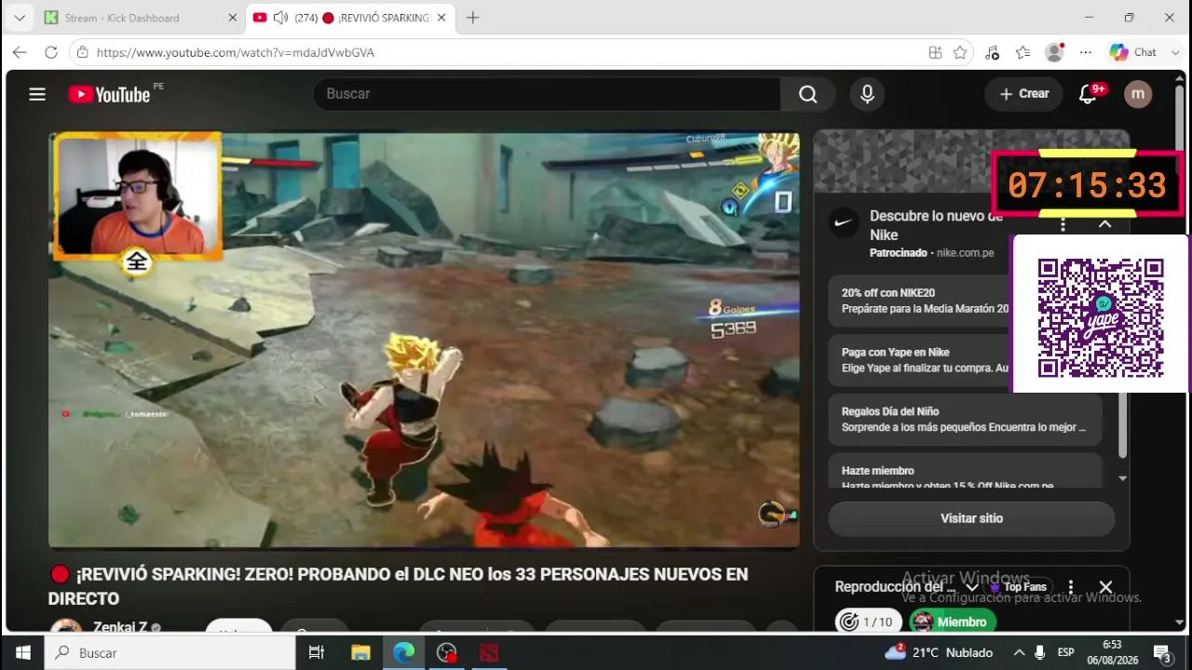This screenshot has width=1192, height=670.
Task: Open the YouTube guide hamburger menu
Action: point(37,94)
